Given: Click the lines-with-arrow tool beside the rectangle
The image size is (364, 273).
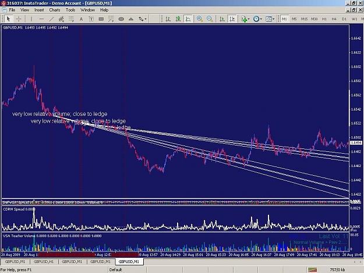Looking at the screenshot, I should tap(111, 19).
